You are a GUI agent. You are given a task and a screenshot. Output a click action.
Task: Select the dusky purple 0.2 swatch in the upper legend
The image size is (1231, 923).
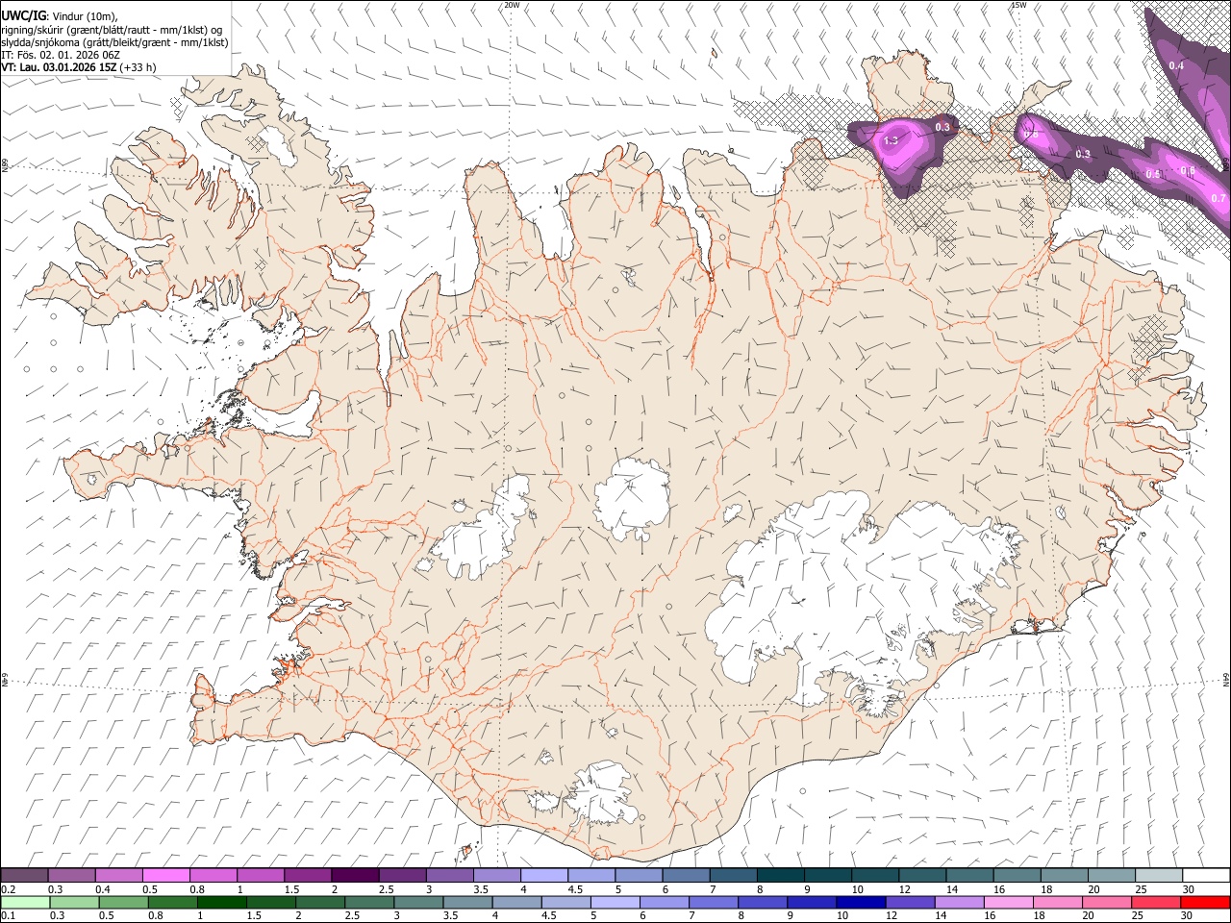(x=25, y=876)
